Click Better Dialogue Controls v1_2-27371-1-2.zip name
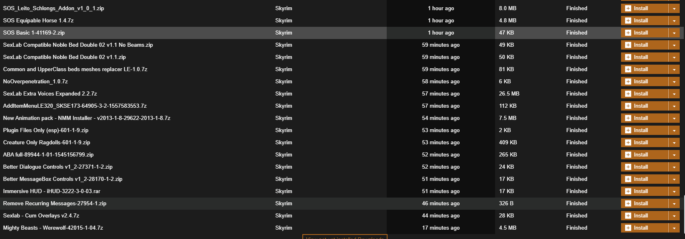 [57, 167]
